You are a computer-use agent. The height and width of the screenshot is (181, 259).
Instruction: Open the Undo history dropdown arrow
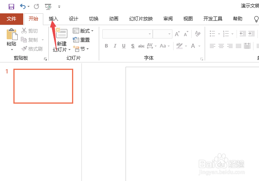[29, 7]
